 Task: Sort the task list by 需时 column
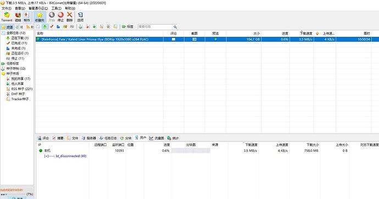354,34
